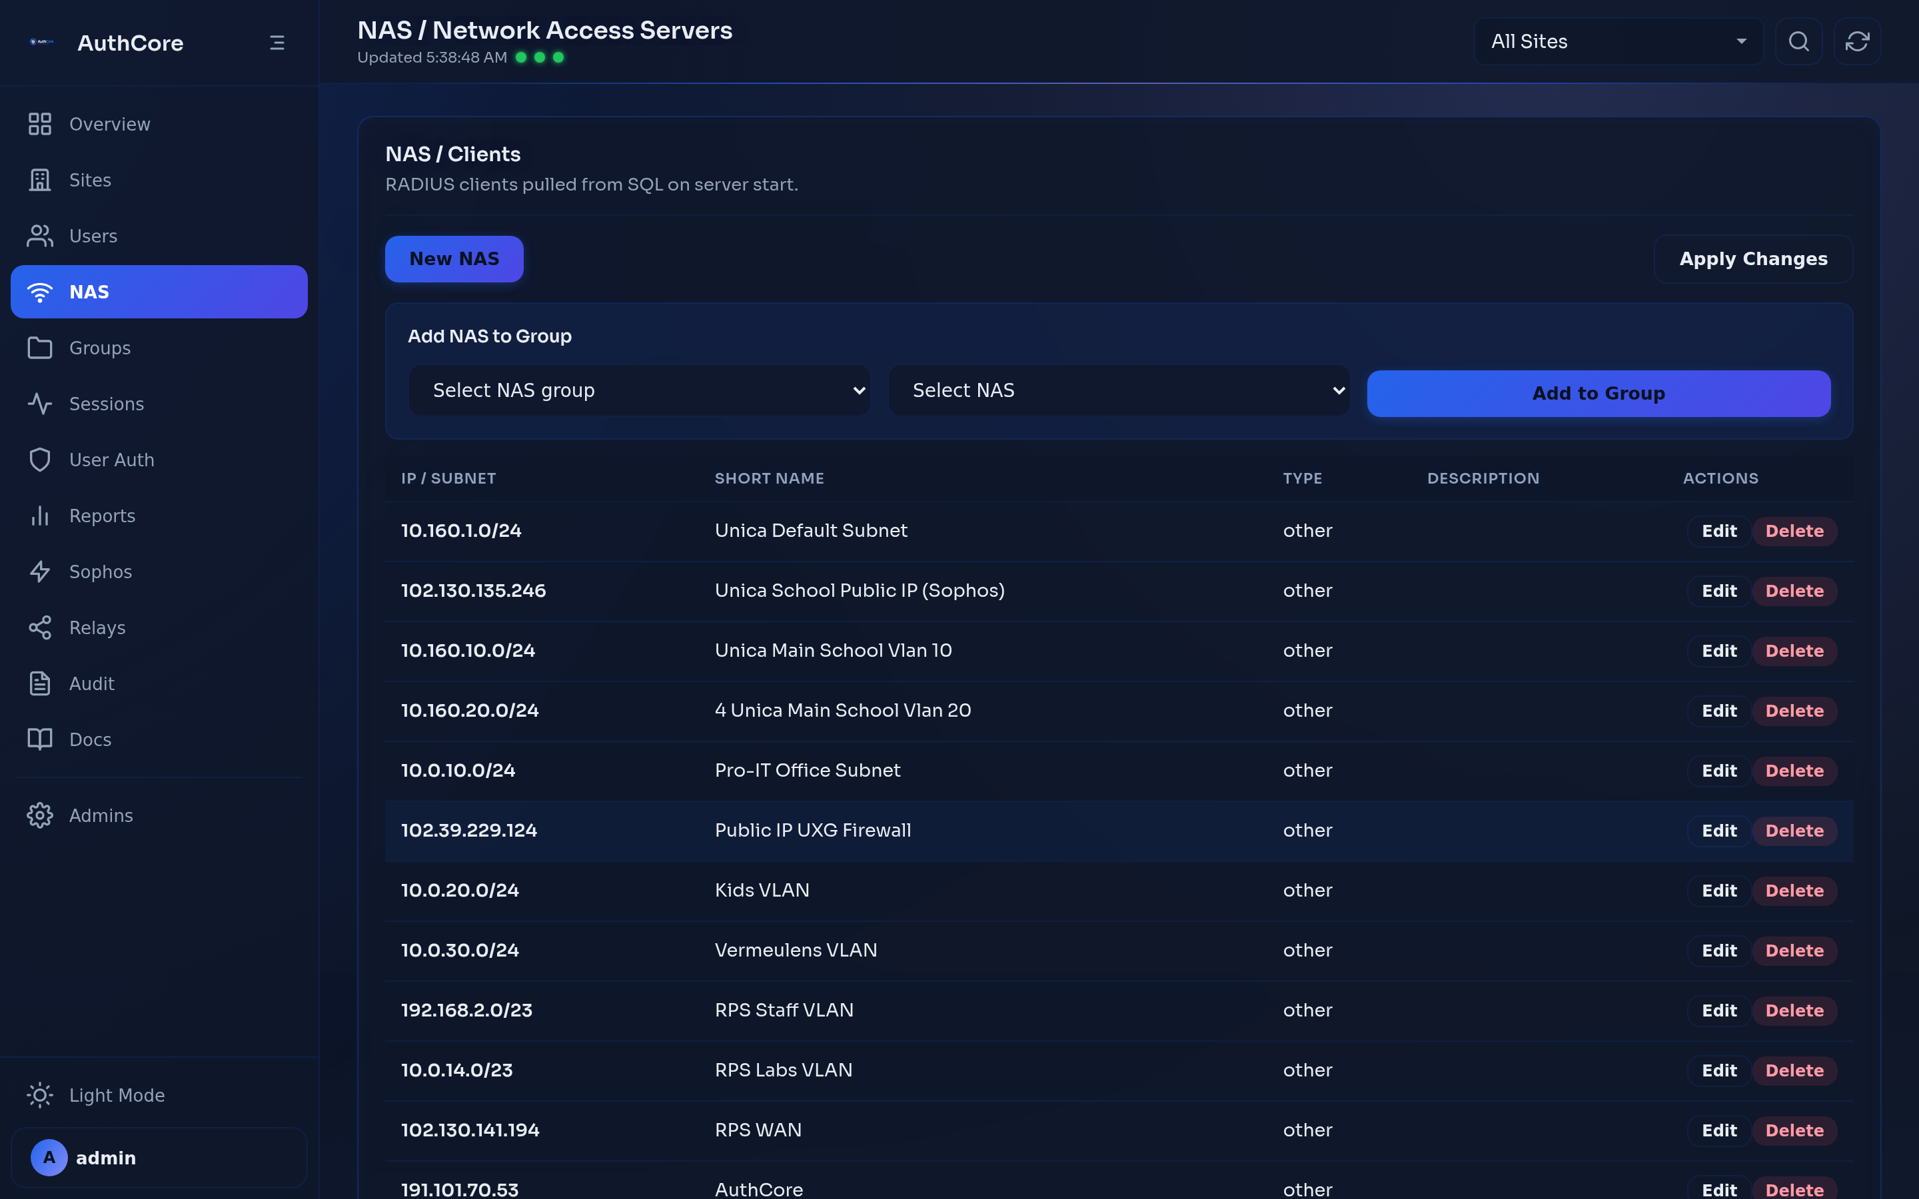Select the Sessions activity icon
The image size is (1919, 1199).
(x=41, y=404)
